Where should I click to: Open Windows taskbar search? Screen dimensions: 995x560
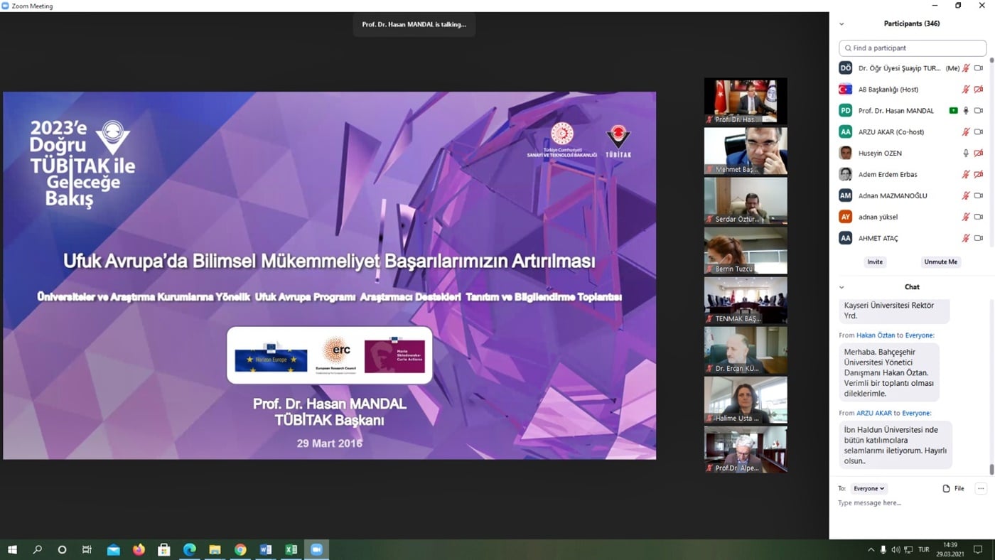[x=38, y=549]
